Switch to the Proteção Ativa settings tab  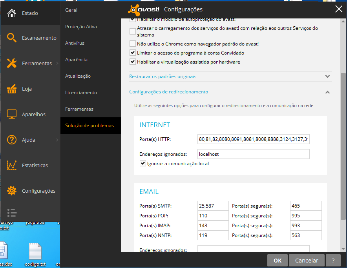[x=81, y=27]
